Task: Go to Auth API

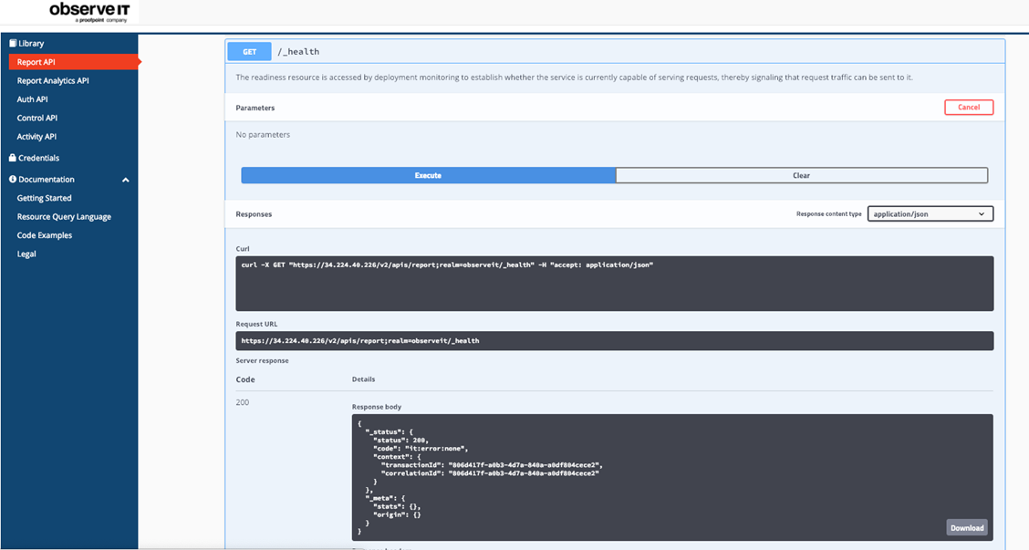Action: [33, 99]
